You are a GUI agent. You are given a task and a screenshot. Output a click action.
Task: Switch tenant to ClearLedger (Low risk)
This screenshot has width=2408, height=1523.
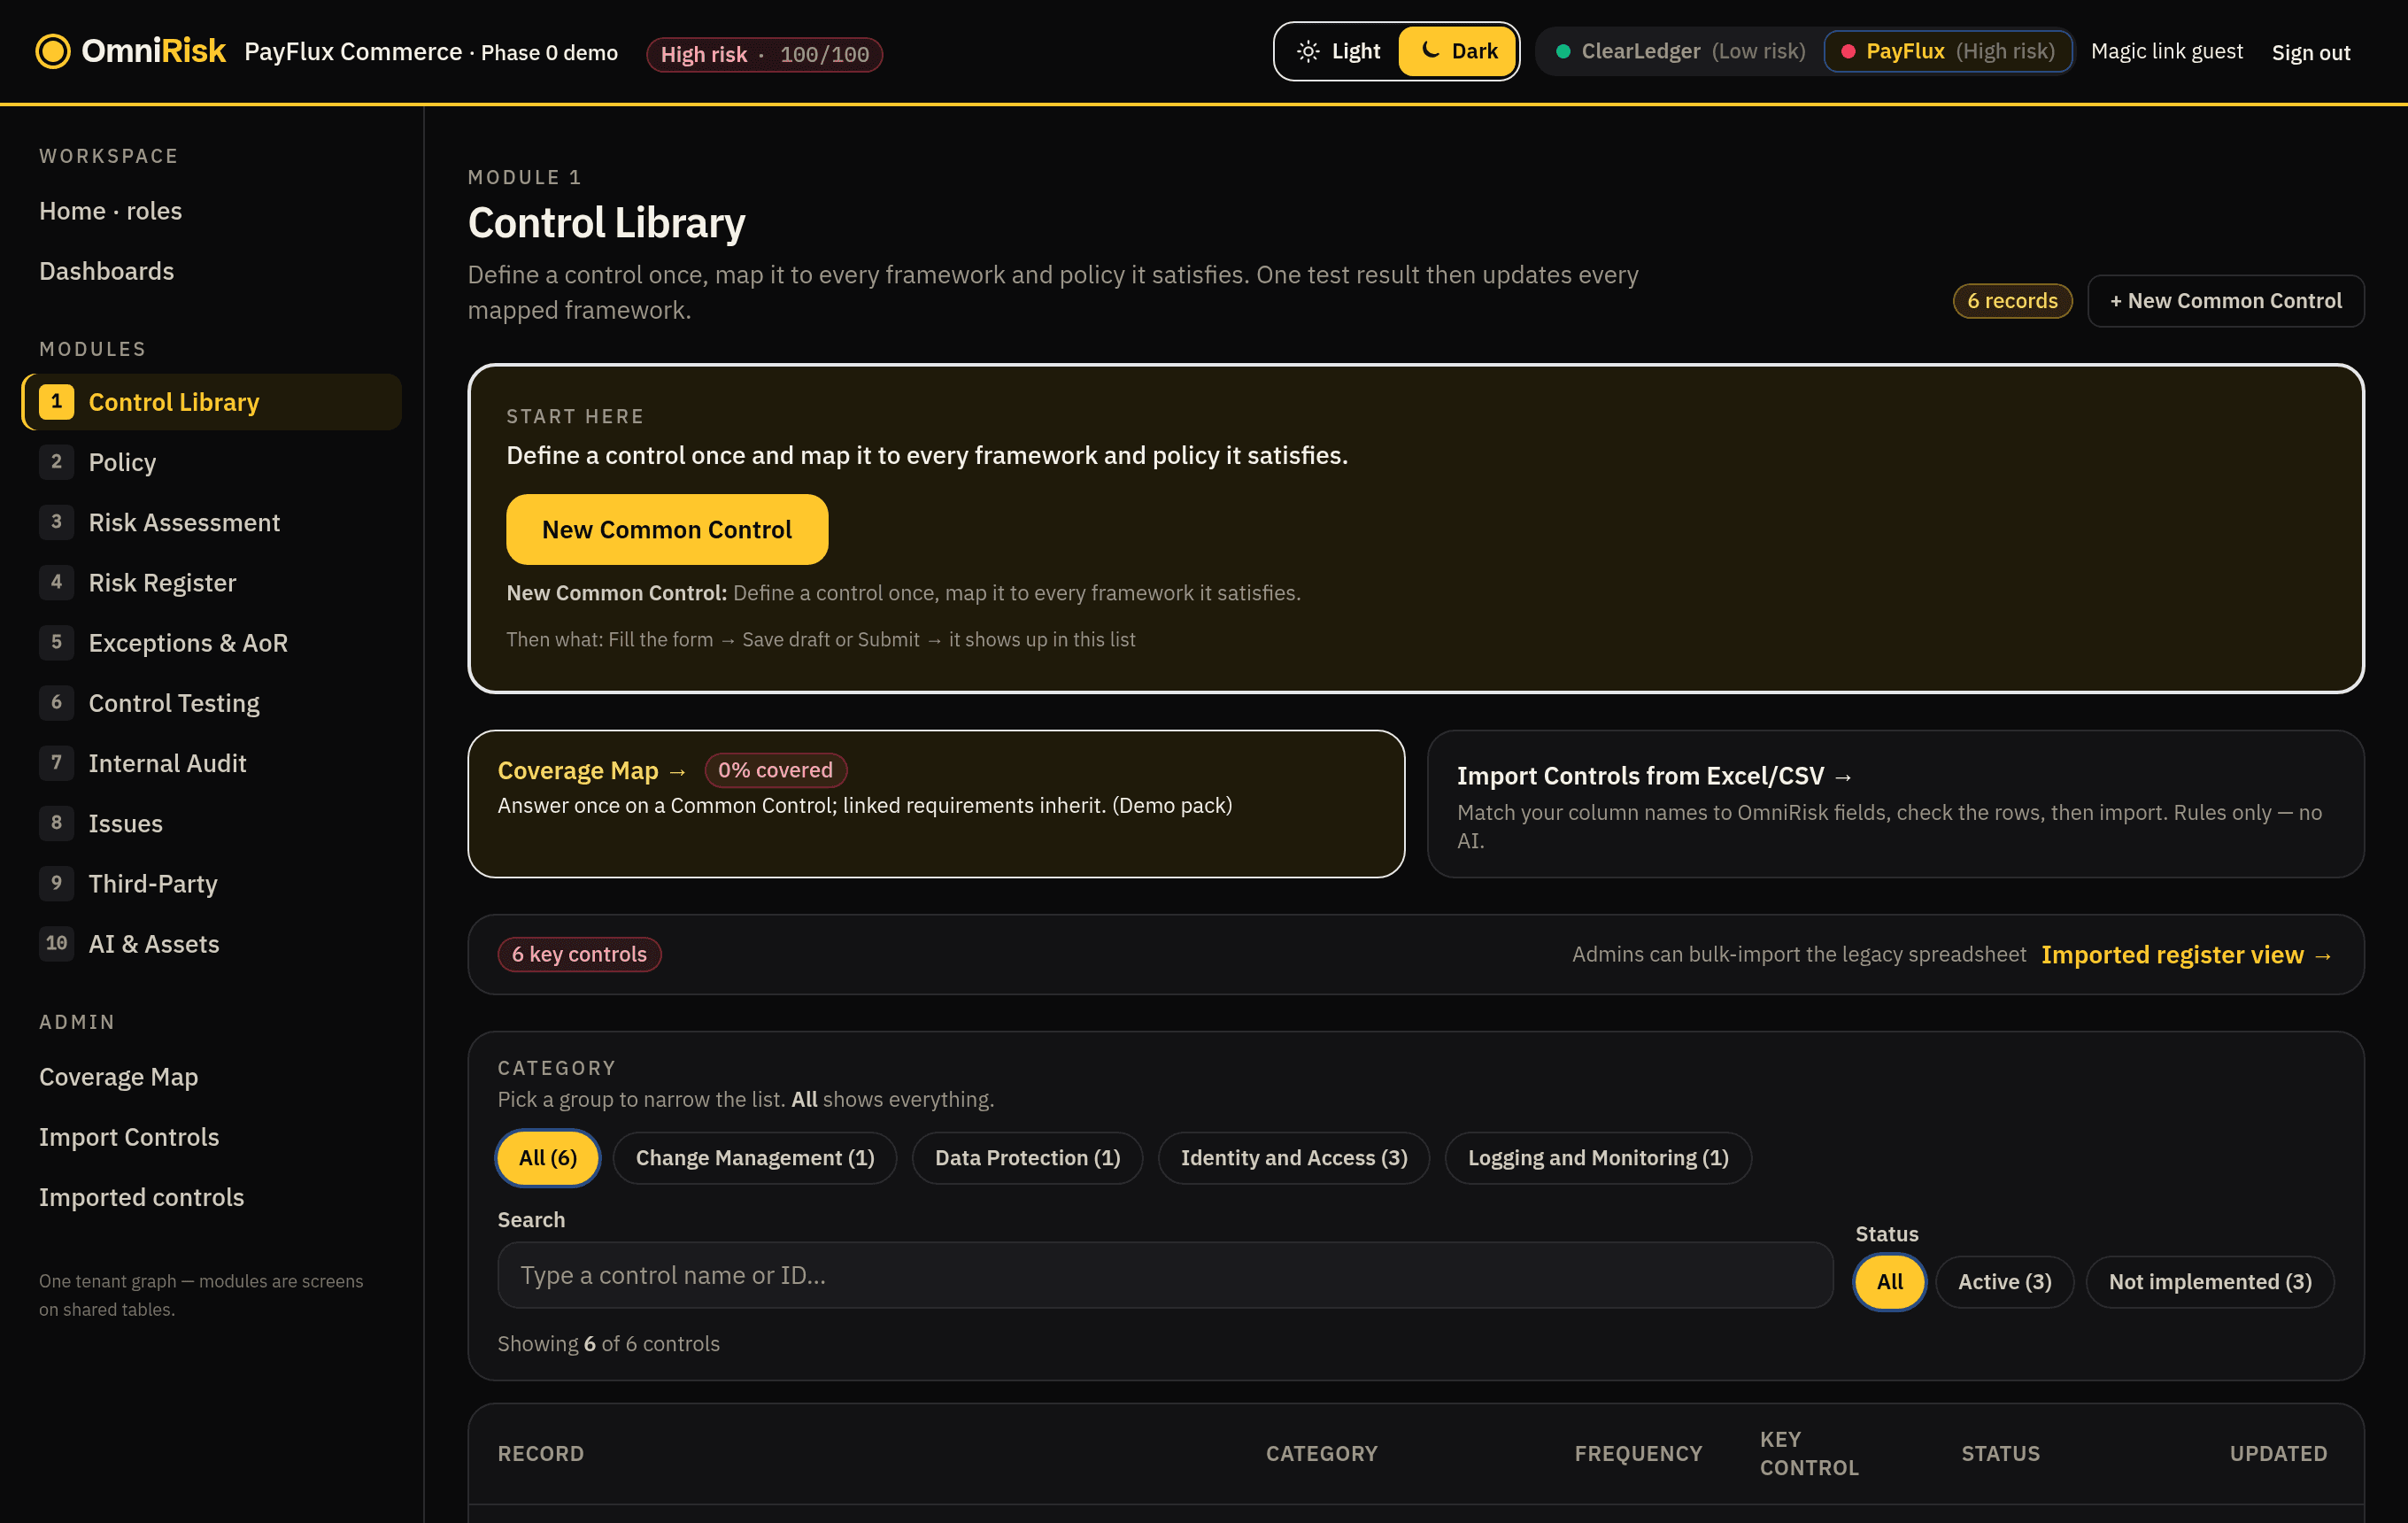pyautogui.click(x=1680, y=51)
